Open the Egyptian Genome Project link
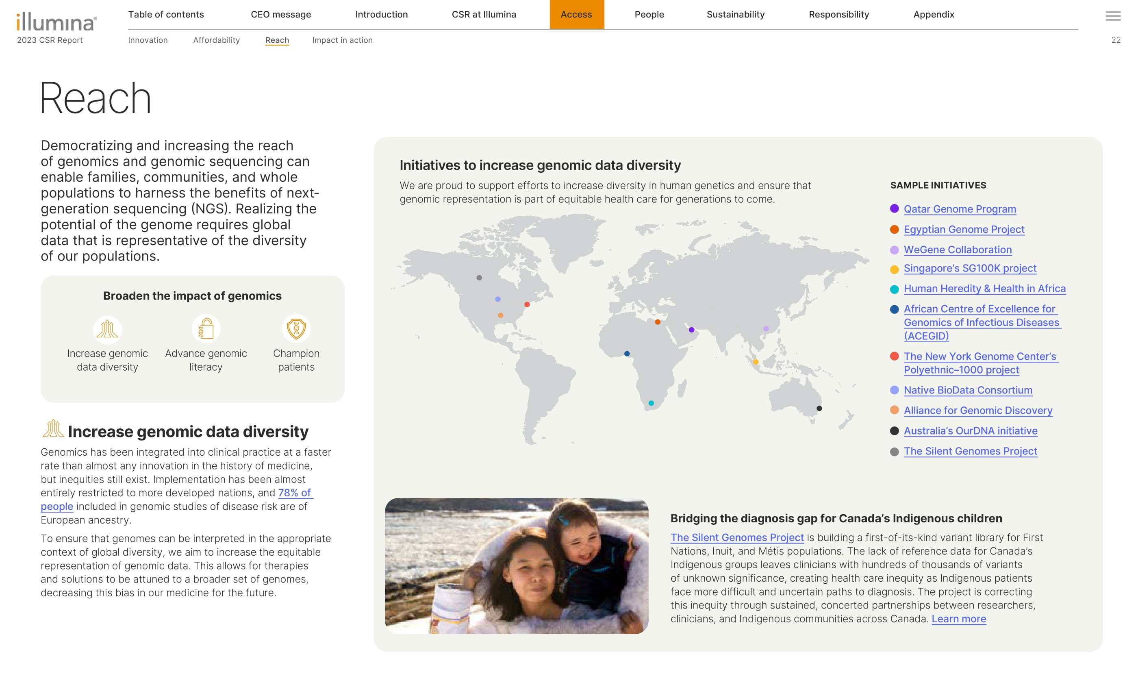The height and width of the screenshot is (691, 1138). click(964, 229)
